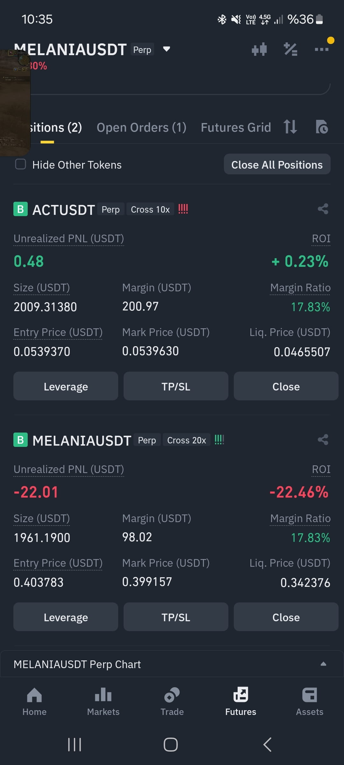
Task: Close the MELANIAUSDT position
Action: [x=286, y=617]
